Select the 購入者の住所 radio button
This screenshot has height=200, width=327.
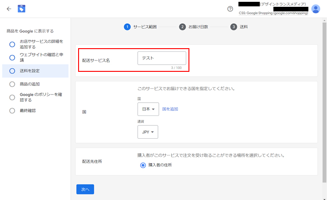point(143,165)
